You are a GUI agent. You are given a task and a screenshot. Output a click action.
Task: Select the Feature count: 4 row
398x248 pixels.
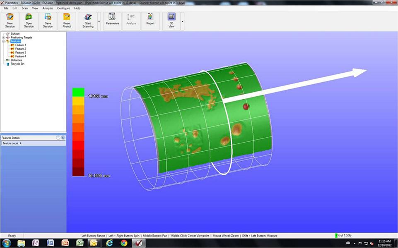click(x=33, y=143)
